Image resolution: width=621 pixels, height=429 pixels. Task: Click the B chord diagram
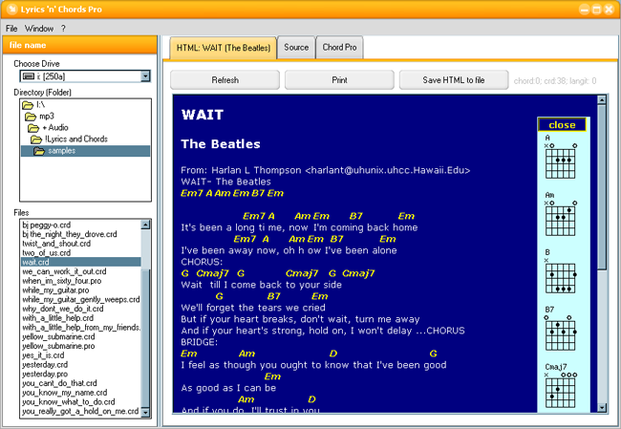click(x=561, y=271)
